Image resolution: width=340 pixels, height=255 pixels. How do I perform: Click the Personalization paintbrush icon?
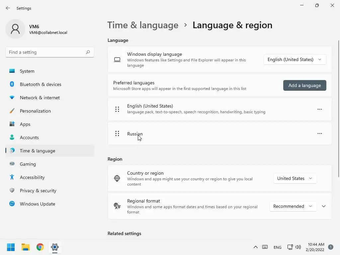pyautogui.click(x=12, y=111)
